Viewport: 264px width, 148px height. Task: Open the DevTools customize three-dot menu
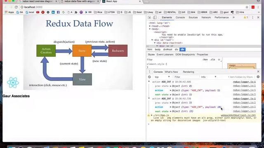pos(252,17)
